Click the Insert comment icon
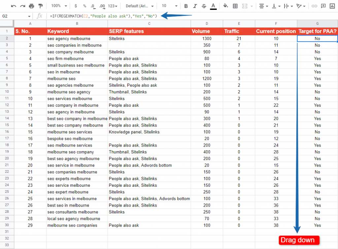This screenshot has height=249, width=338. [323, 6]
